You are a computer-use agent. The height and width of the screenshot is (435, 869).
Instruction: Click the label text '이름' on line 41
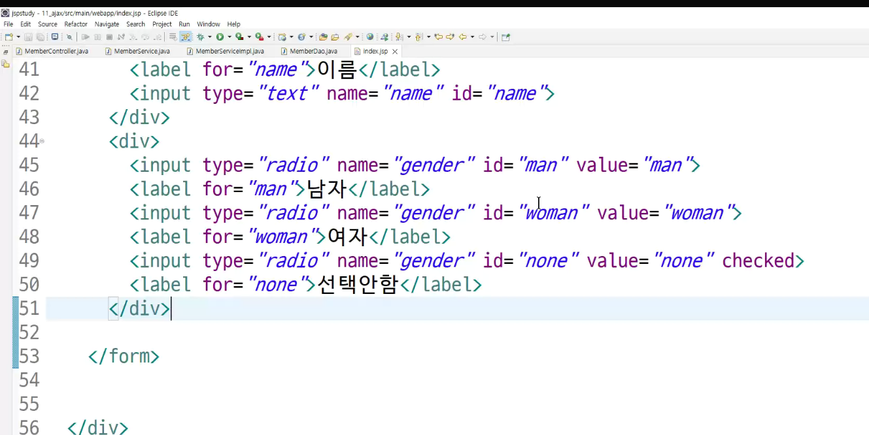[x=337, y=69]
